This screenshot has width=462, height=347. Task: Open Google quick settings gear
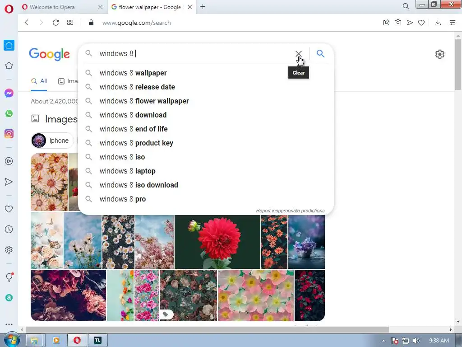[439, 54]
